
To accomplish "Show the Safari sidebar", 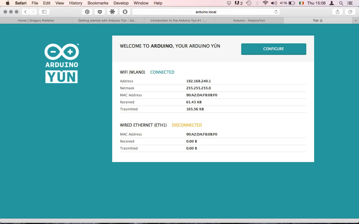I will point(44,12).
